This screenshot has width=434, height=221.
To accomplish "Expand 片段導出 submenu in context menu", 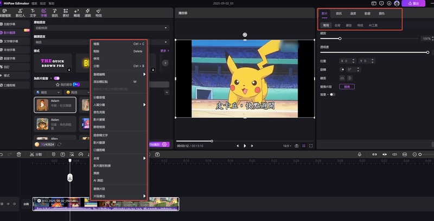I will coord(119,196).
